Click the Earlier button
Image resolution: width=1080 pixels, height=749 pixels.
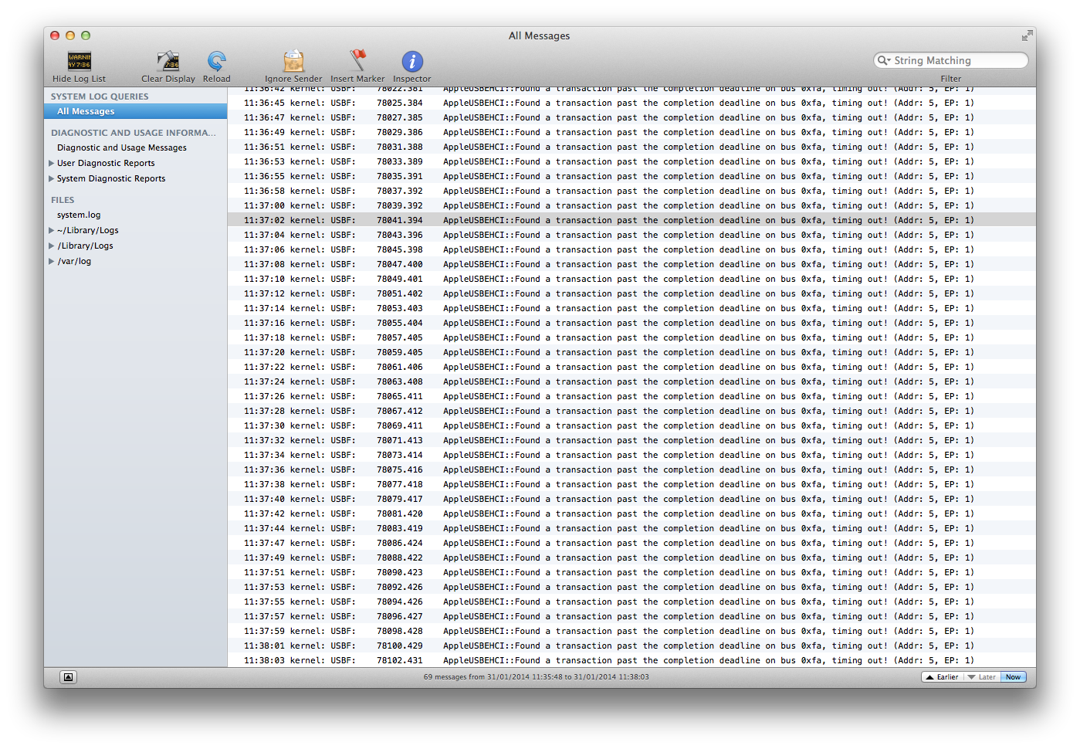coord(942,677)
